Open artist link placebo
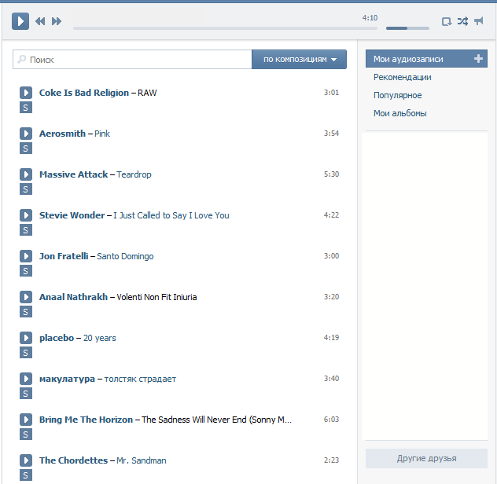This screenshot has height=484, width=497. pos(57,338)
